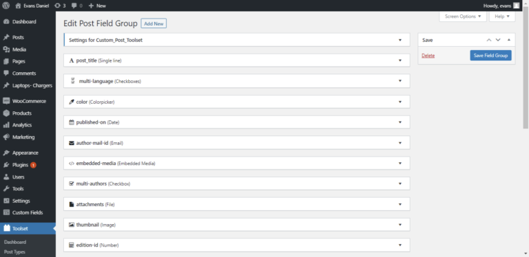Click the image icon of thumbnail field
Screen dimensions: 529x257
(x=71, y=225)
